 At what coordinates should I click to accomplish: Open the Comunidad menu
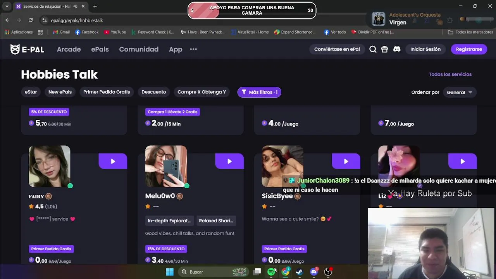[x=139, y=49]
